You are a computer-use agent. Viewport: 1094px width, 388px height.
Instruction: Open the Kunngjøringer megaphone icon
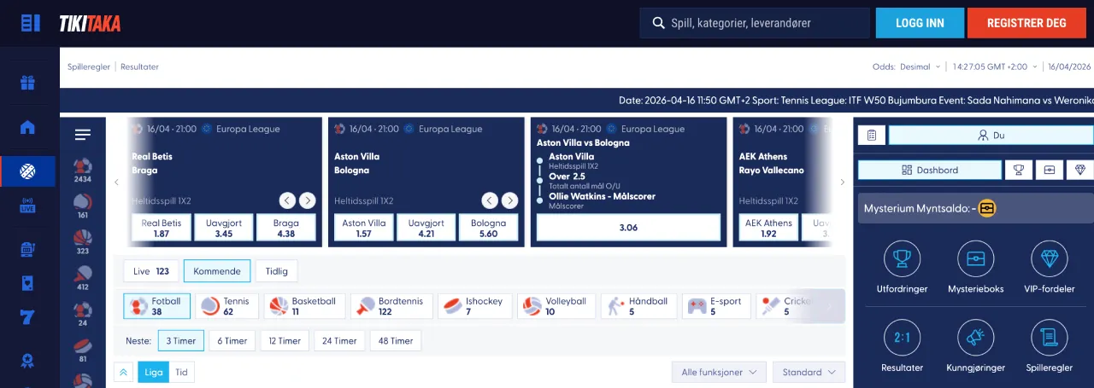coord(975,338)
